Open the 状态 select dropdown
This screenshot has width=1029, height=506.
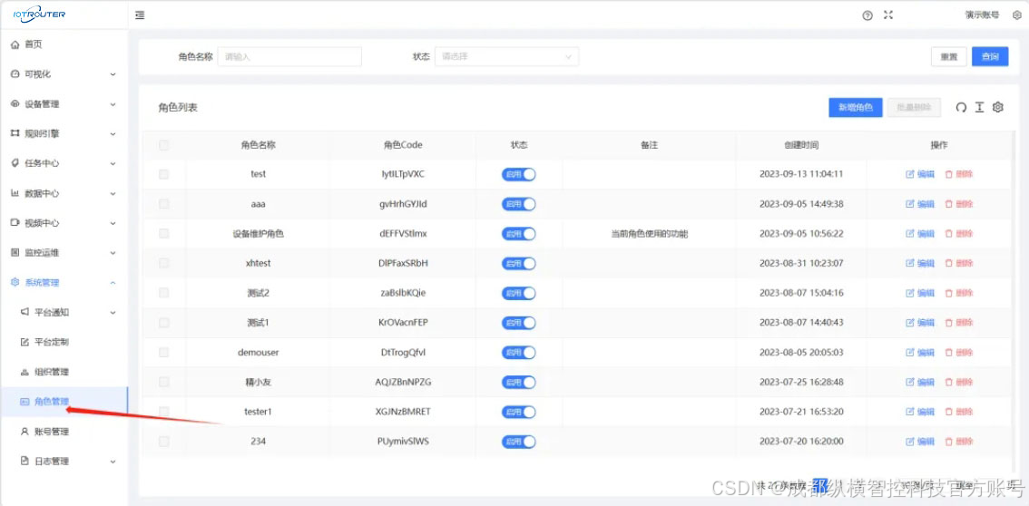pos(506,56)
